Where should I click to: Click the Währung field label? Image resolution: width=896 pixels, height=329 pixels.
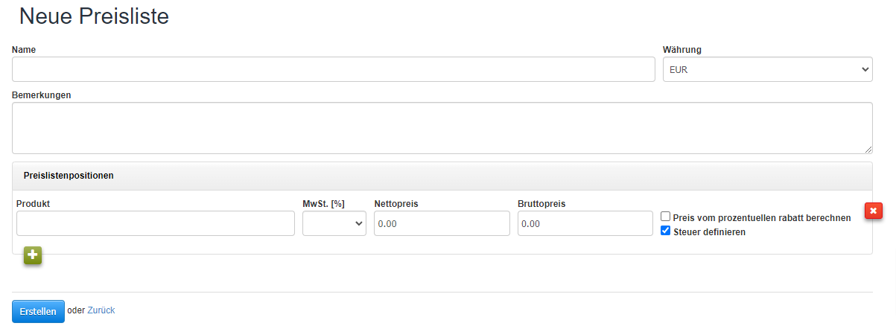click(x=681, y=50)
